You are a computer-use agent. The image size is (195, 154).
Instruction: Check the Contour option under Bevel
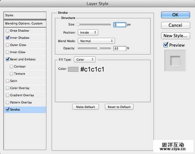12,67
